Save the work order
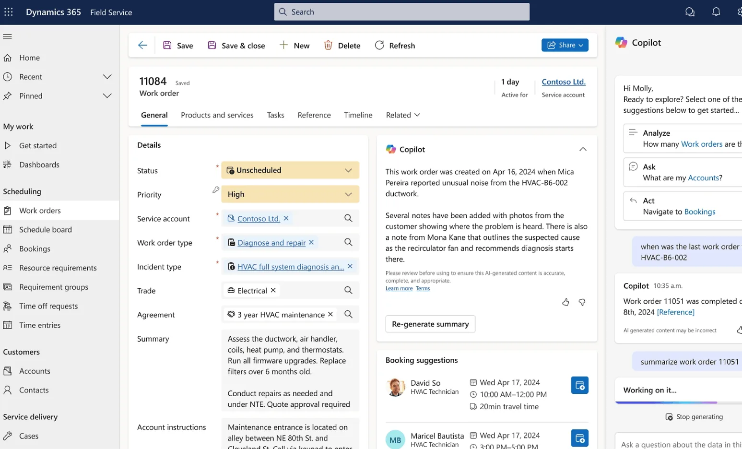Image resolution: width=742 pixels, height=449 pixels. (x=178, y=46)
